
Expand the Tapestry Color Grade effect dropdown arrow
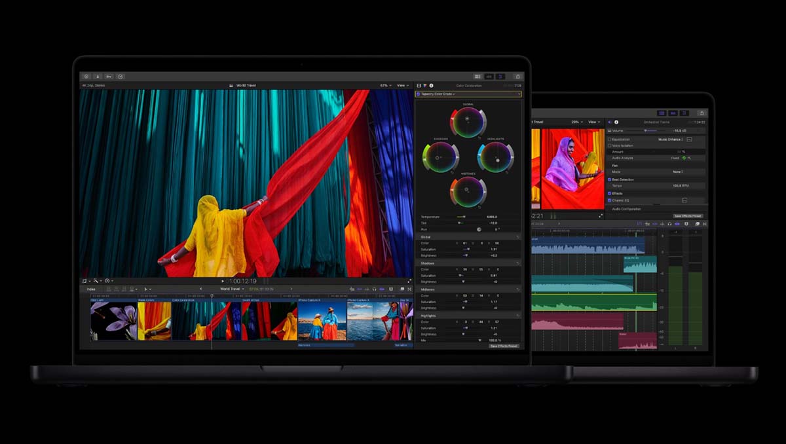coord(519,94)
